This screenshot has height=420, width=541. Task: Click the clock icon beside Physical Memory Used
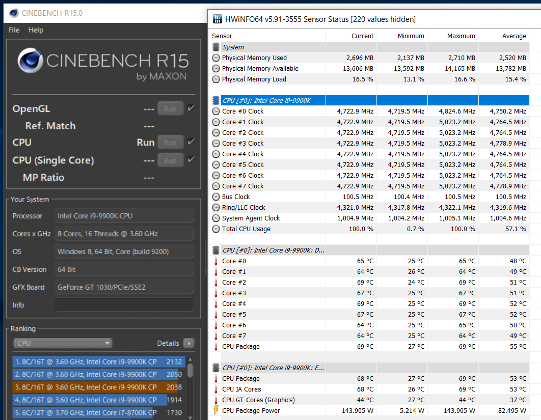[216, 58]
